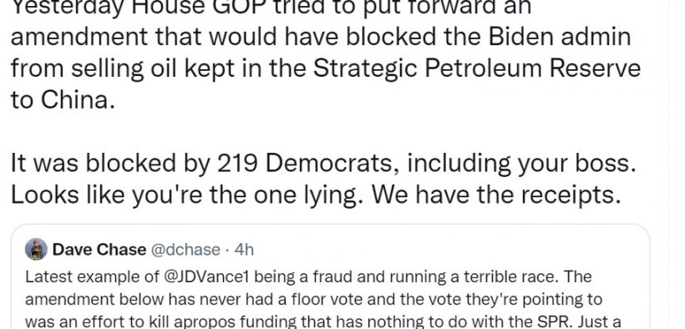This screenshot has width=685, height=329.
Task: Click the words 'to China.'
Action: coord(63,100)
